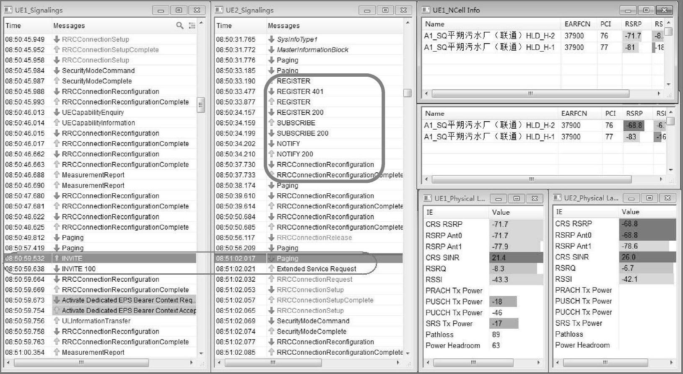The width and height of the screenshot is (683, 374).
Task: Select the REGISTER 200 message row
Action: pyautogui.click(x=309, y=112)
